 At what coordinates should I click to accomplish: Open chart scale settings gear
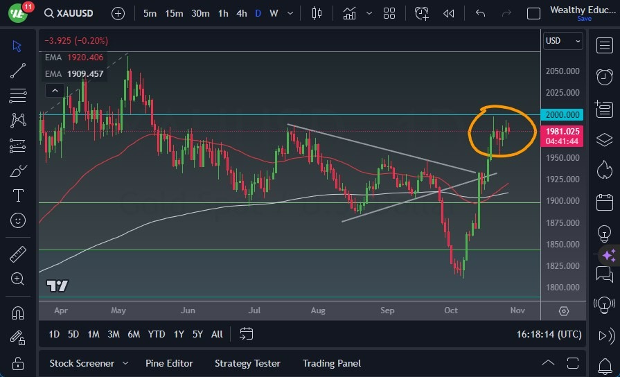563,311
